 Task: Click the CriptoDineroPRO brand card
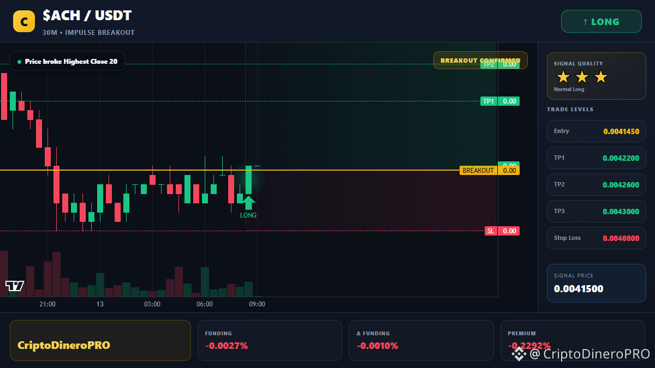tap(100, 340)
